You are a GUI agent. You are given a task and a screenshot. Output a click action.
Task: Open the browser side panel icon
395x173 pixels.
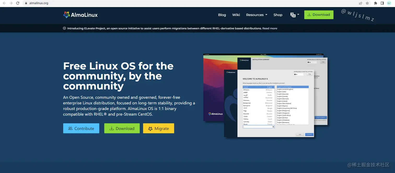[x=382, y=3]
